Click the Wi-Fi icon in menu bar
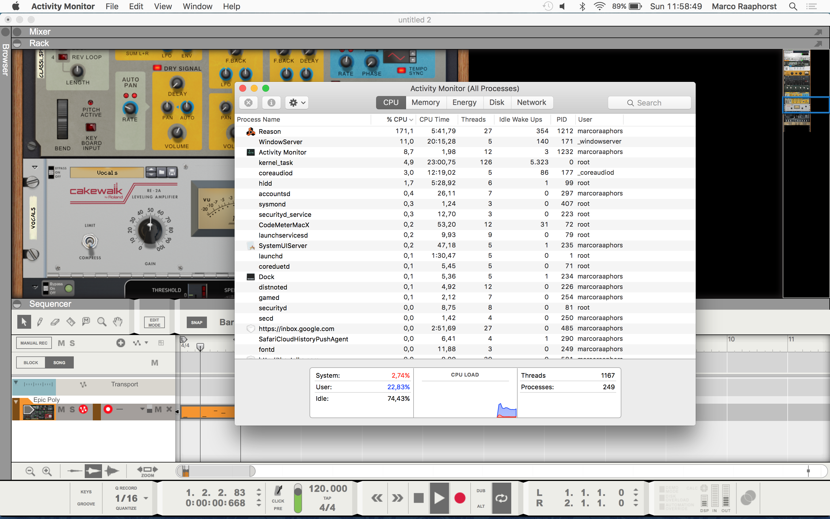Image resolution: width=830 pixels, height=519 pixels. (x=599, y=7)
